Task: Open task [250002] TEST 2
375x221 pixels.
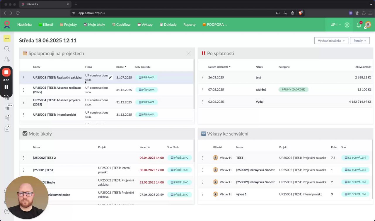Action: click(45, 158)
